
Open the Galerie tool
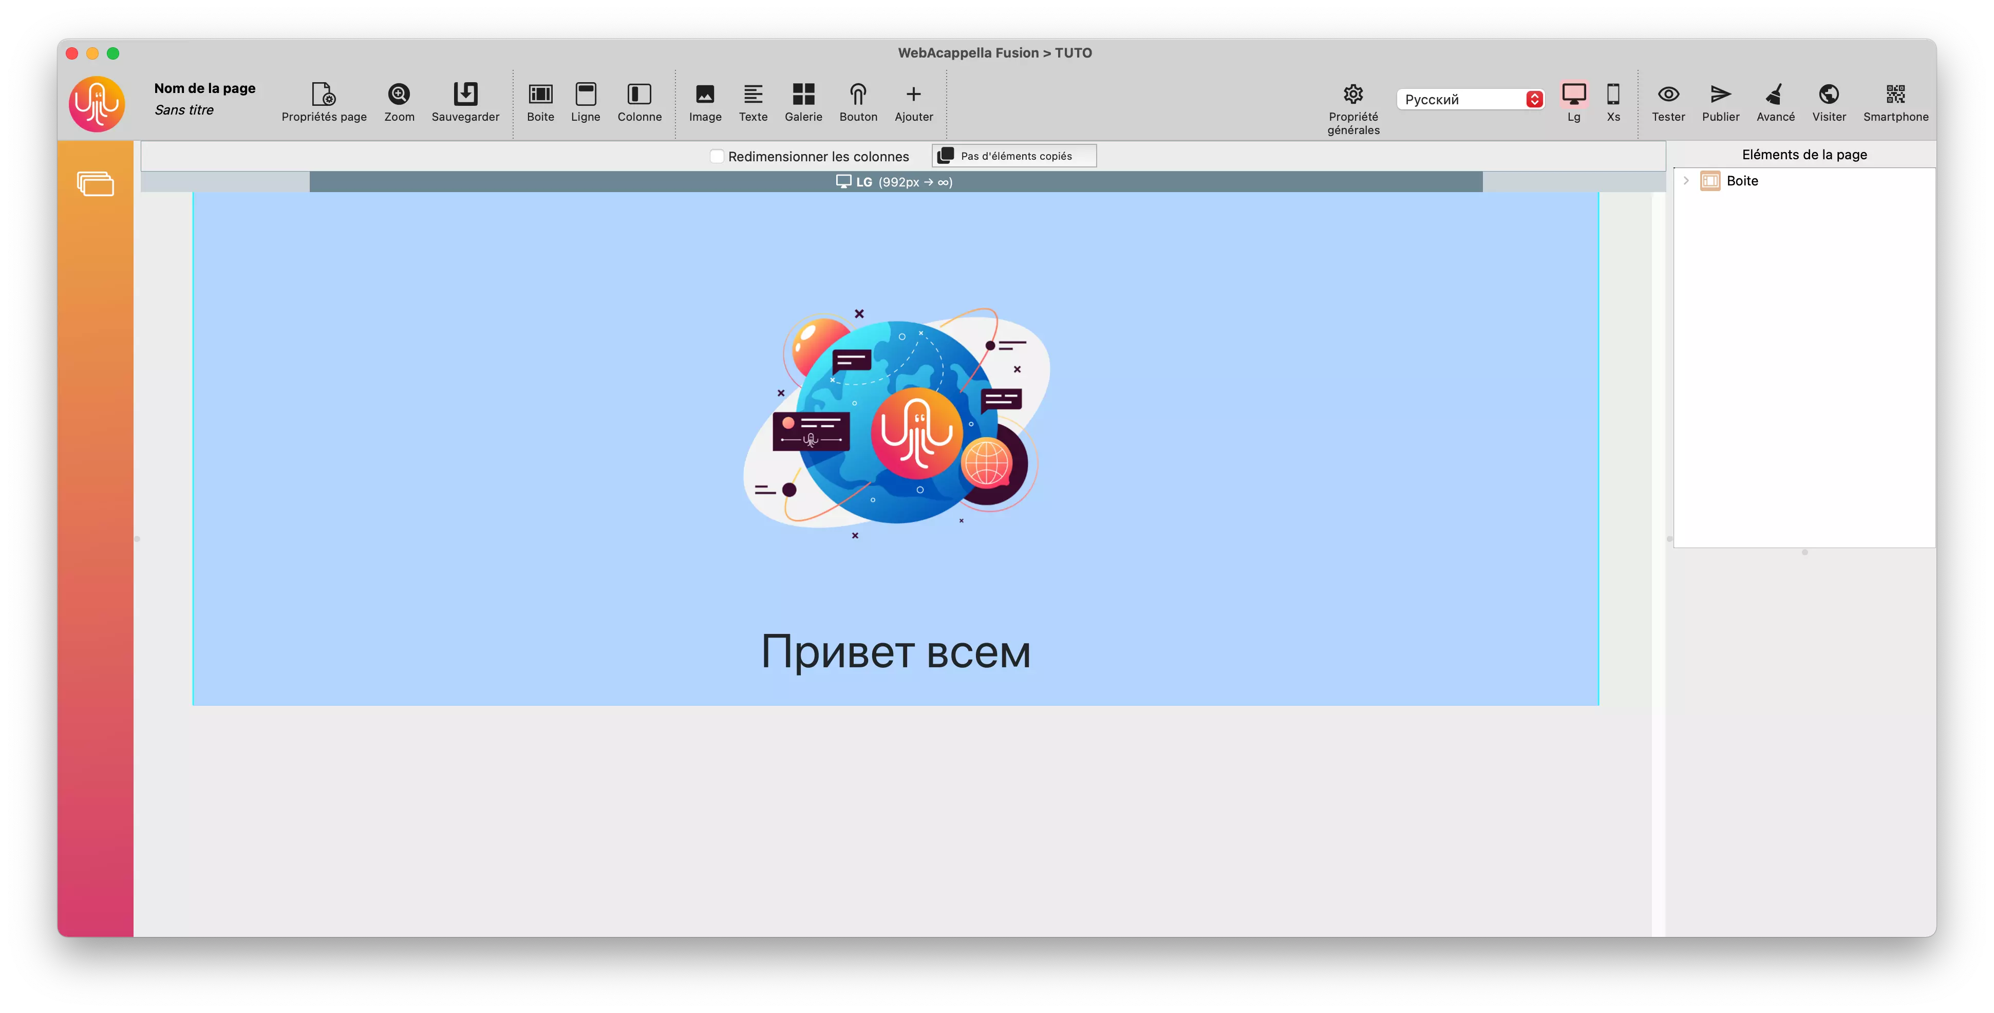click(x=803, y=103)
